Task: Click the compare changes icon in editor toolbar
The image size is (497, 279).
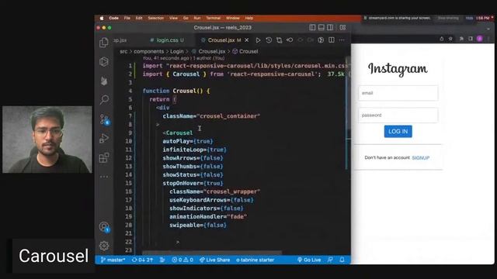Action: click(280, 40)
